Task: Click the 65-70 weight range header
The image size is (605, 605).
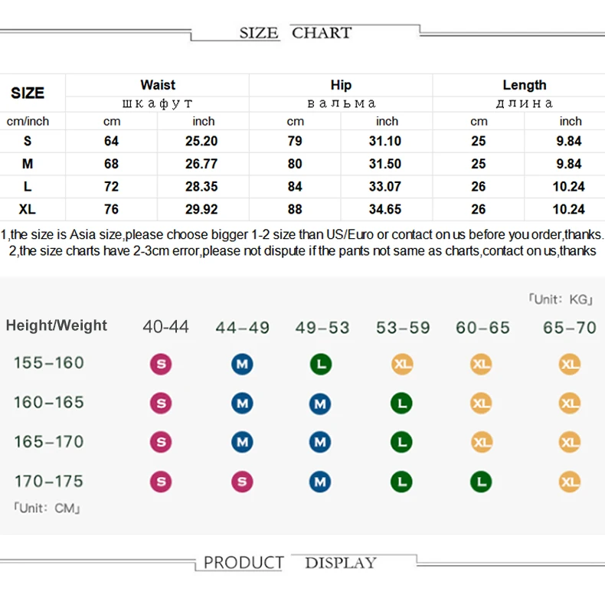Action: pyautogui.click(x=570, y=328)
